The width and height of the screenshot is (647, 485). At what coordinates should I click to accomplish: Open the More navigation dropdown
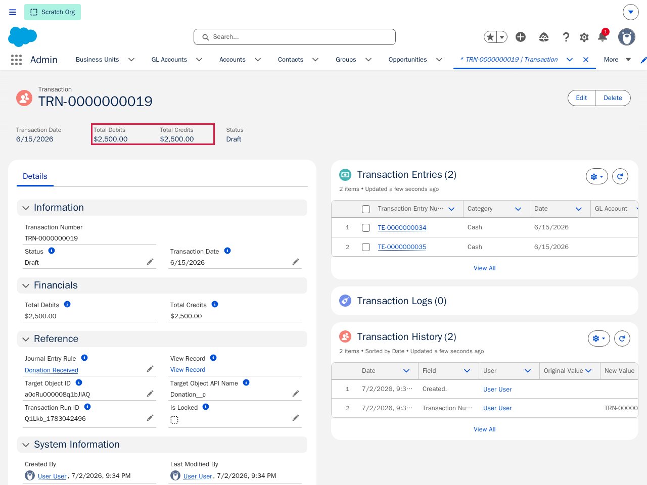[617, 60]
